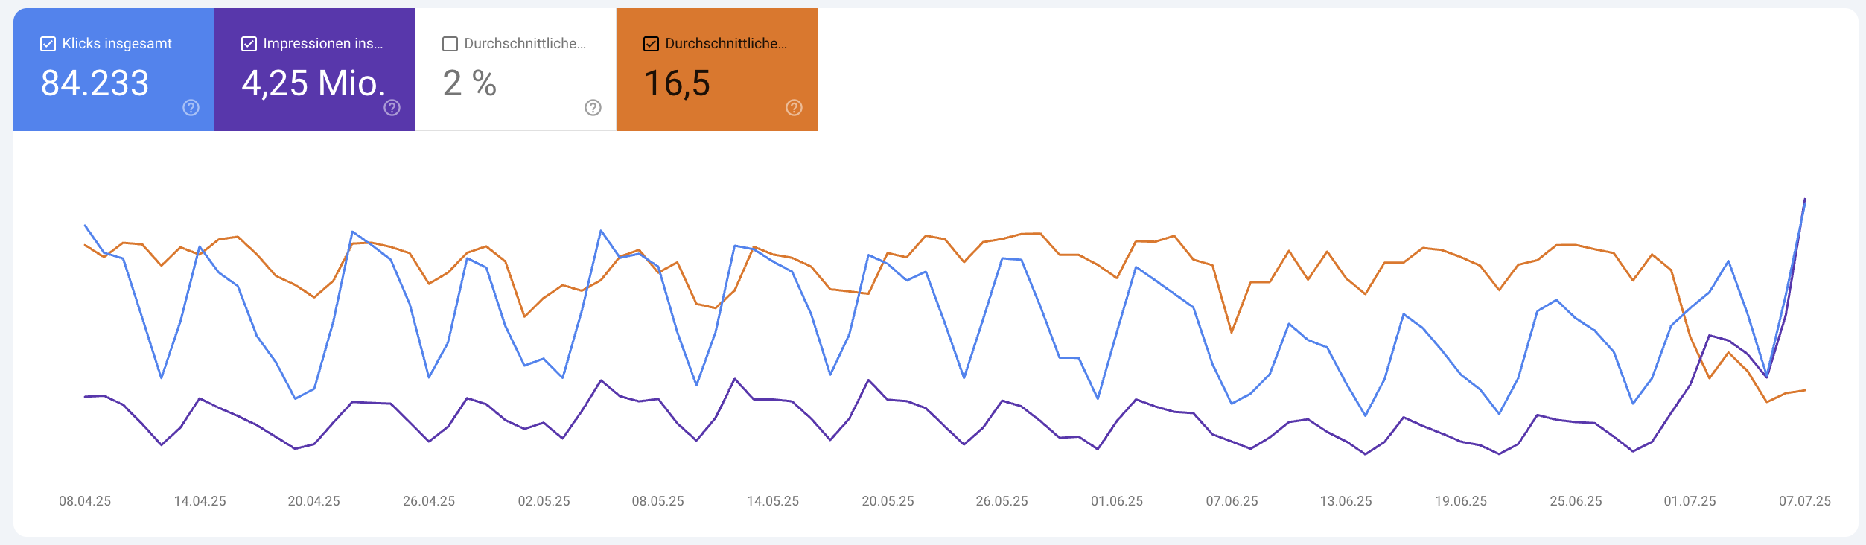Click purple line's starting point at left edge
1866x545 pixels.
(x=86, y=396)
